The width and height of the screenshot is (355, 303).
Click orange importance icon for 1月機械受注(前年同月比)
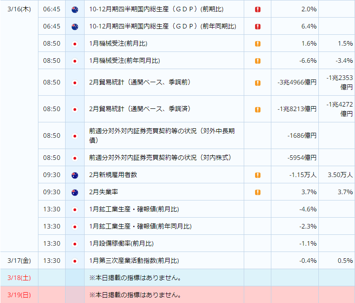[x=258, y=61]
